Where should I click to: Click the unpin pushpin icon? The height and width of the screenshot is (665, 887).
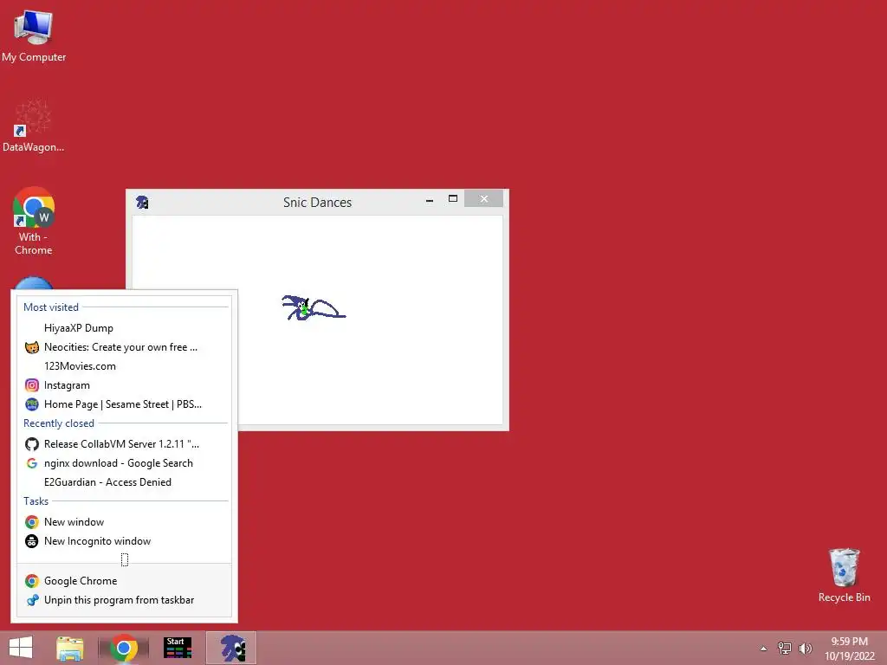pyautogui.click(x=32, y=600)
